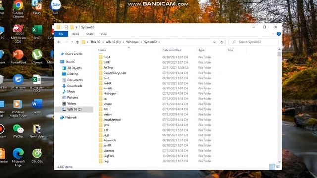The height and width of the screenshot is (178, 317).
Task: Click Properties icon in quick access toolbar
Action: coord(66,27)
